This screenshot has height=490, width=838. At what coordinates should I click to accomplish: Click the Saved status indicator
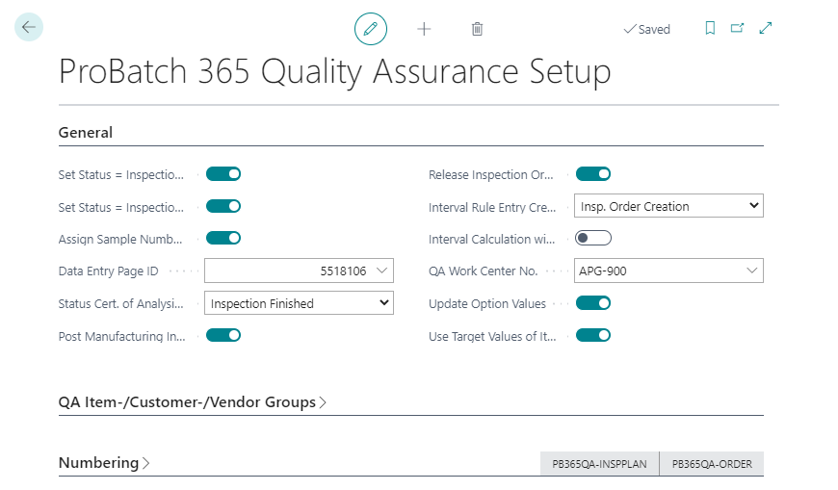[x=646, y=30]
